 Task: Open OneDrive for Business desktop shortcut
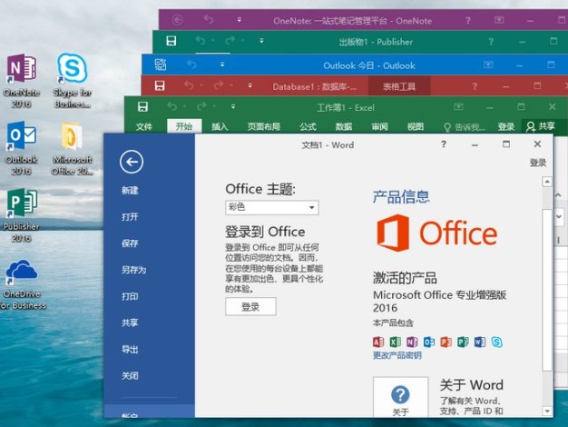(23, 284)
